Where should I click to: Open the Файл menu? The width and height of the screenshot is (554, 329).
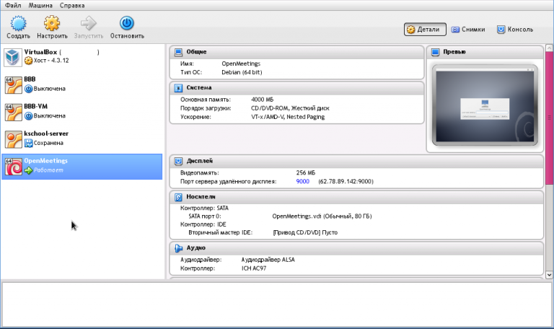point(13,5)
